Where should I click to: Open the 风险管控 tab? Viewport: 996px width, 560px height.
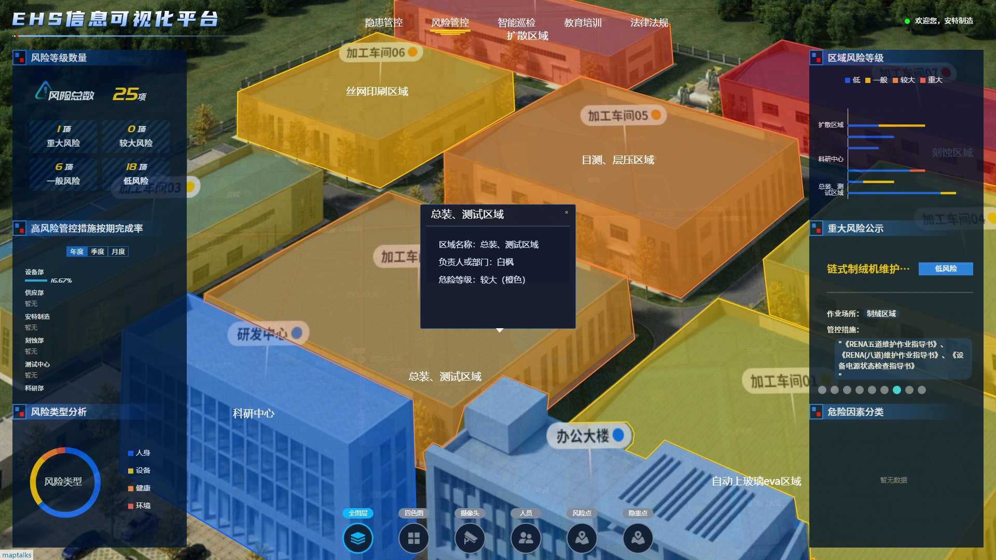(450, 23)
